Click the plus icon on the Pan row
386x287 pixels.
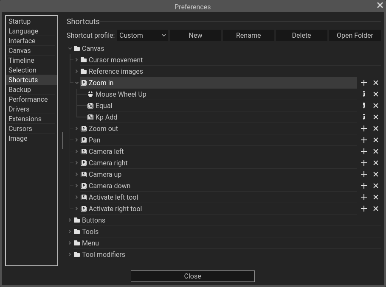(363, 140)
